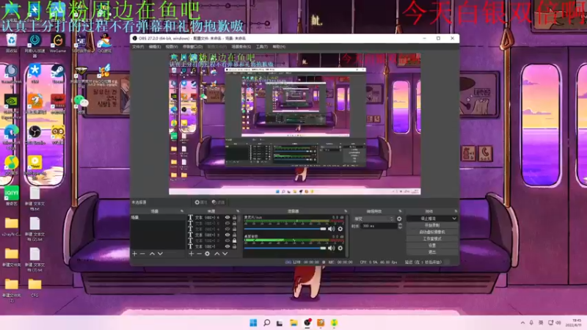Click the 退出 button
This screenshot has height=330, width=587.
coord(432,252)
